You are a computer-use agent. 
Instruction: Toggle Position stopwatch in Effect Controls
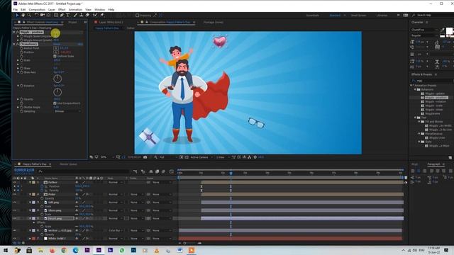(21, 52)
